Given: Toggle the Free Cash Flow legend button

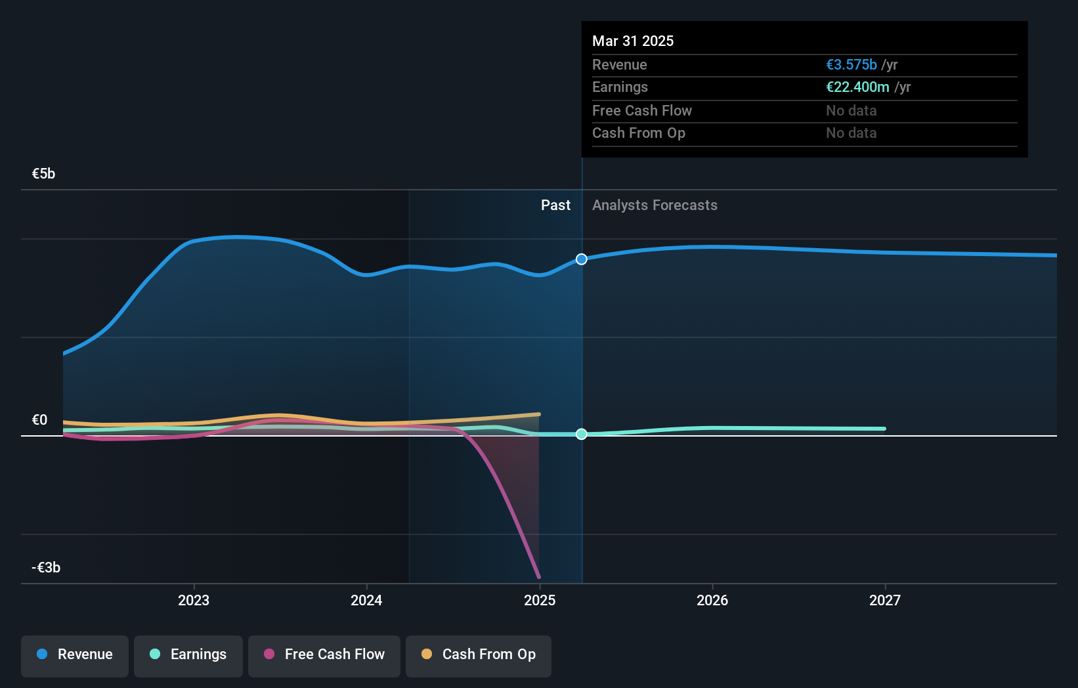Looking at the screenshot, I should [324, 656].
